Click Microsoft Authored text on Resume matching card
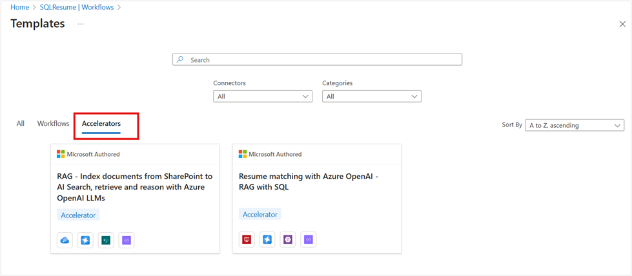 pyautogui.click(x=275, y=154)
